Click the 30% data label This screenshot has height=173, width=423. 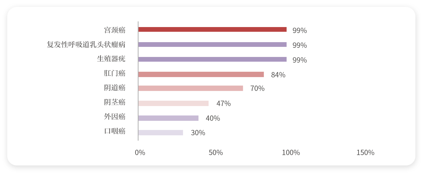[x=198, y=133]
